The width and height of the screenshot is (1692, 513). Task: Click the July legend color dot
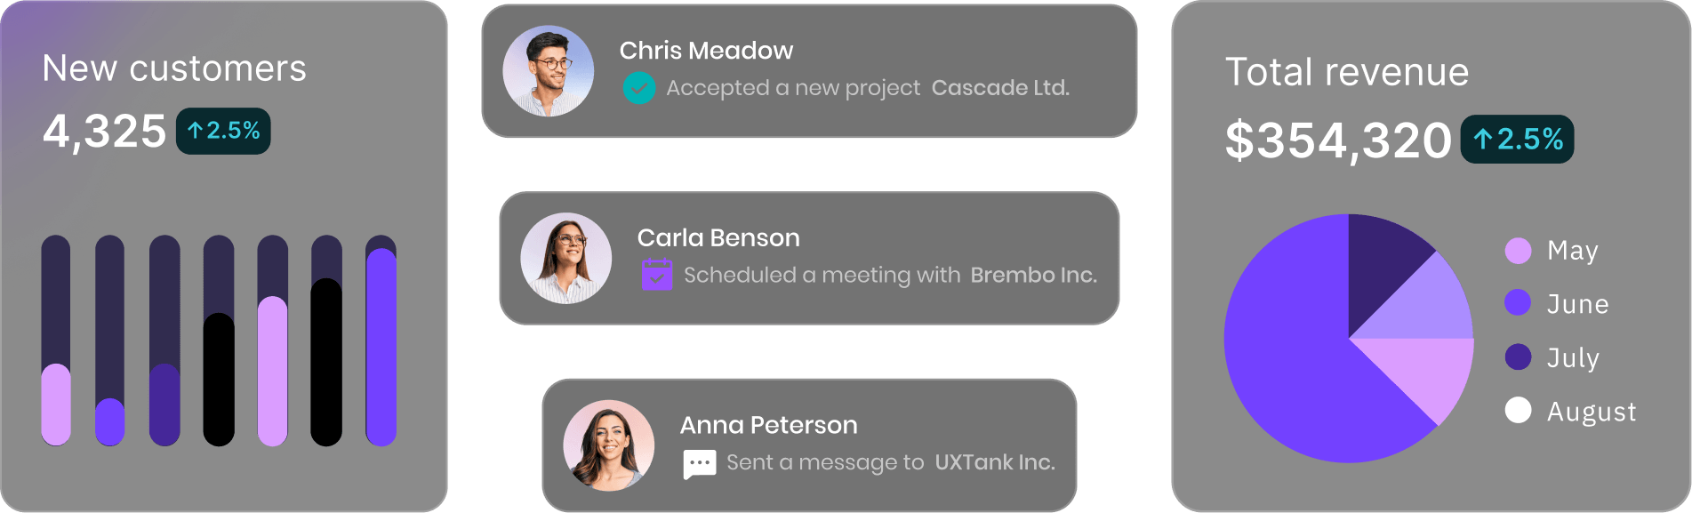[x=1518, y=357]
